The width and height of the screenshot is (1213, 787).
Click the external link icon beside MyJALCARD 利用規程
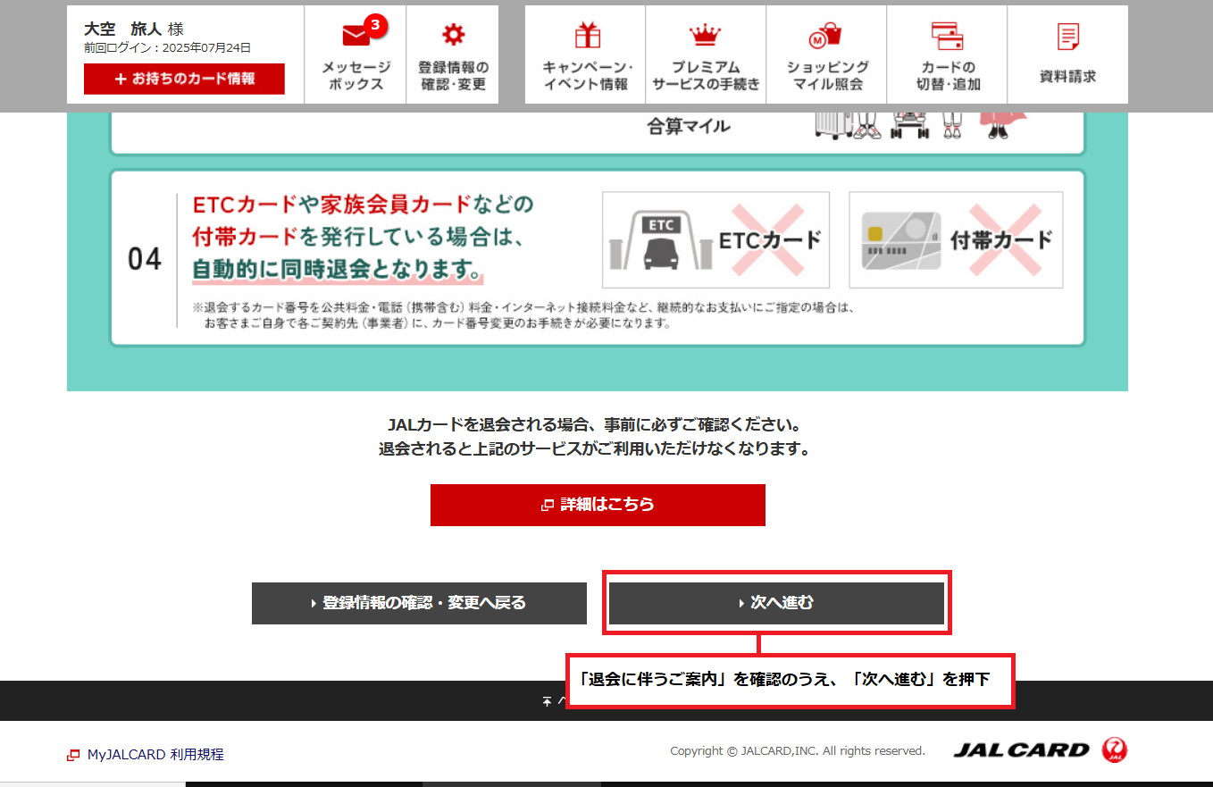[x=73, y=755]
